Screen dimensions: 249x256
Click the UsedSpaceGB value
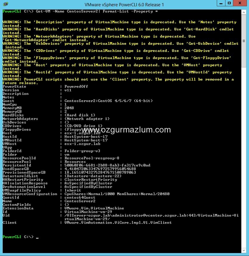click(100, 169)
